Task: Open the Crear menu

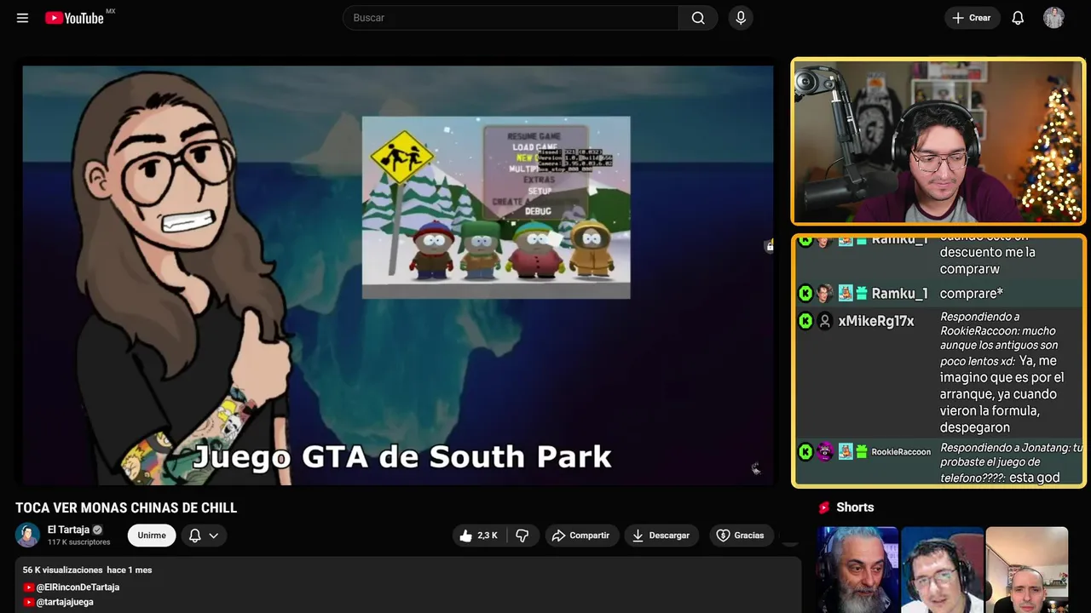Action: point(972,18)
